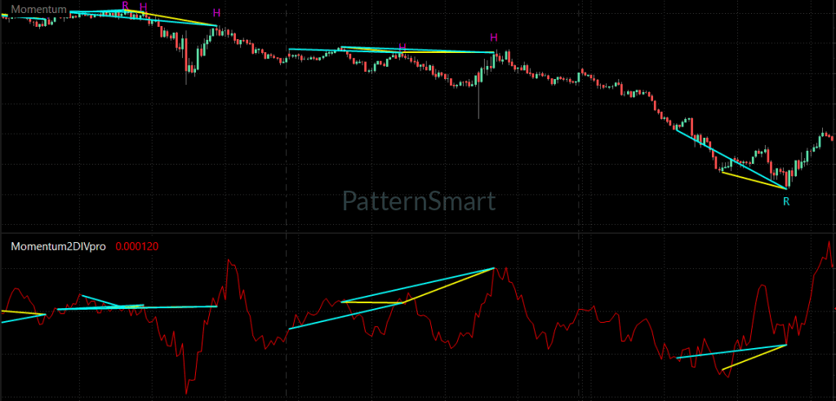Click the red 0.000120 indicator value
This screenshot has width=836, height=401.
tap(137, 247)
